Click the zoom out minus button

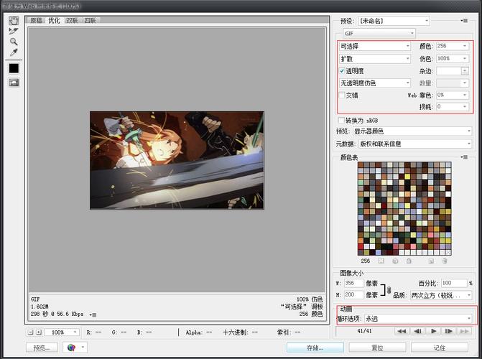(30, 332)
